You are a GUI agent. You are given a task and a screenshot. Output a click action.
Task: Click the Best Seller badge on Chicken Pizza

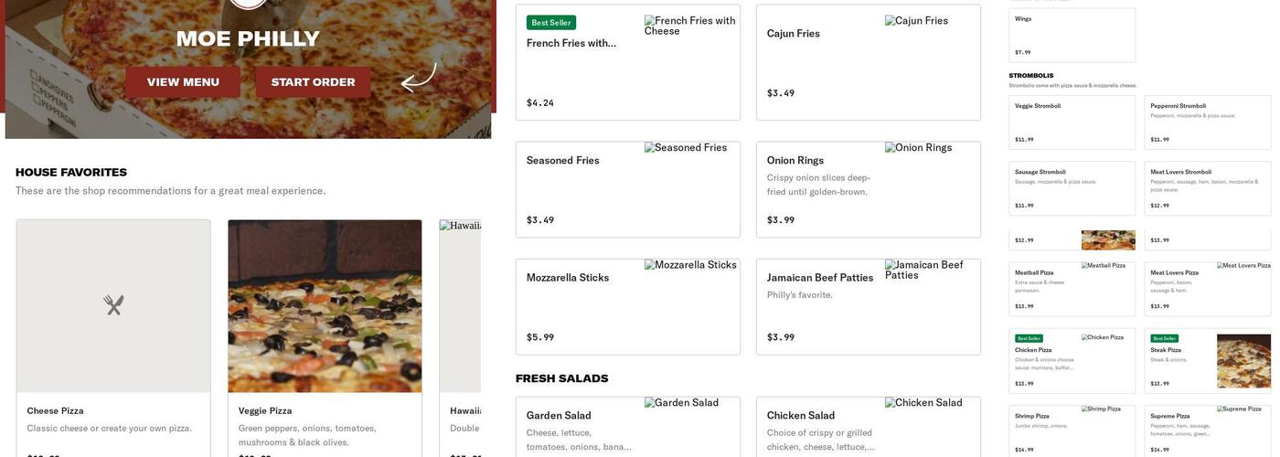1029,338
